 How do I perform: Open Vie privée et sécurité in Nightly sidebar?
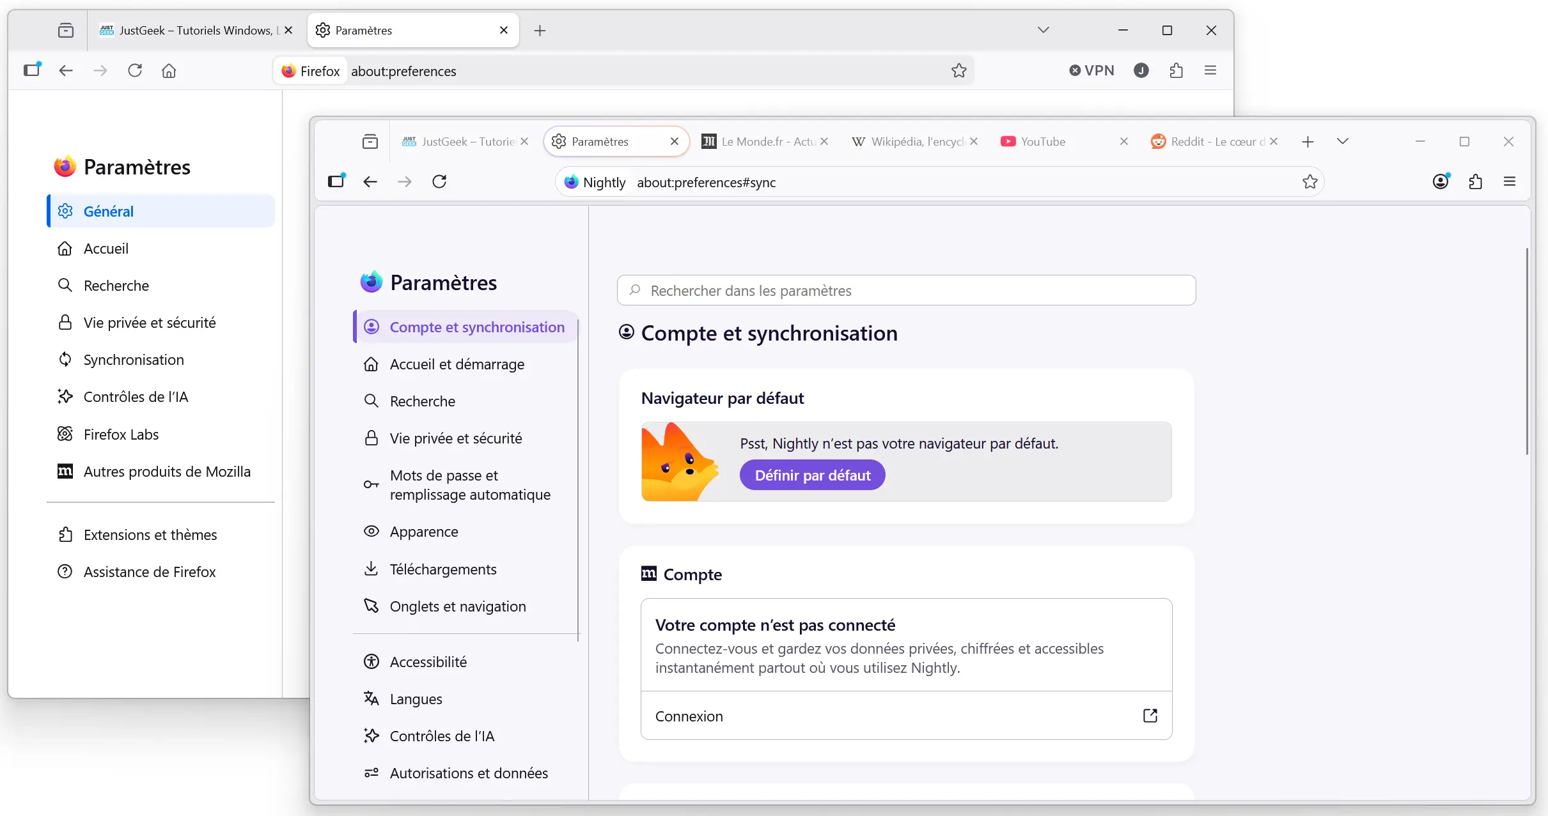click(465, 438)
